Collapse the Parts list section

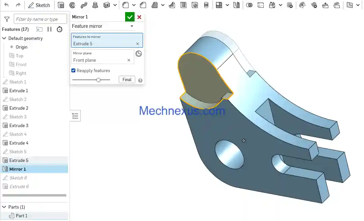(x=4, y=207)
